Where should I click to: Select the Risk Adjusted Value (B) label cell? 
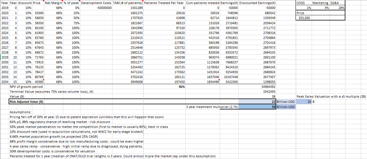coord(25,101)
